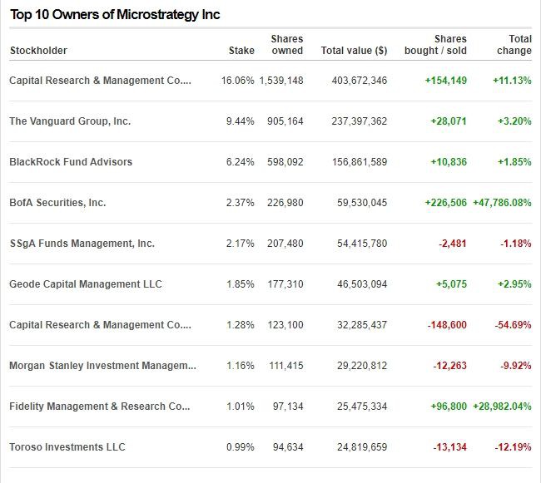Screen dimensions: 541x483
Task: Click the Vanguard Group, Inc. stockholder name
Action: [70, 121]
